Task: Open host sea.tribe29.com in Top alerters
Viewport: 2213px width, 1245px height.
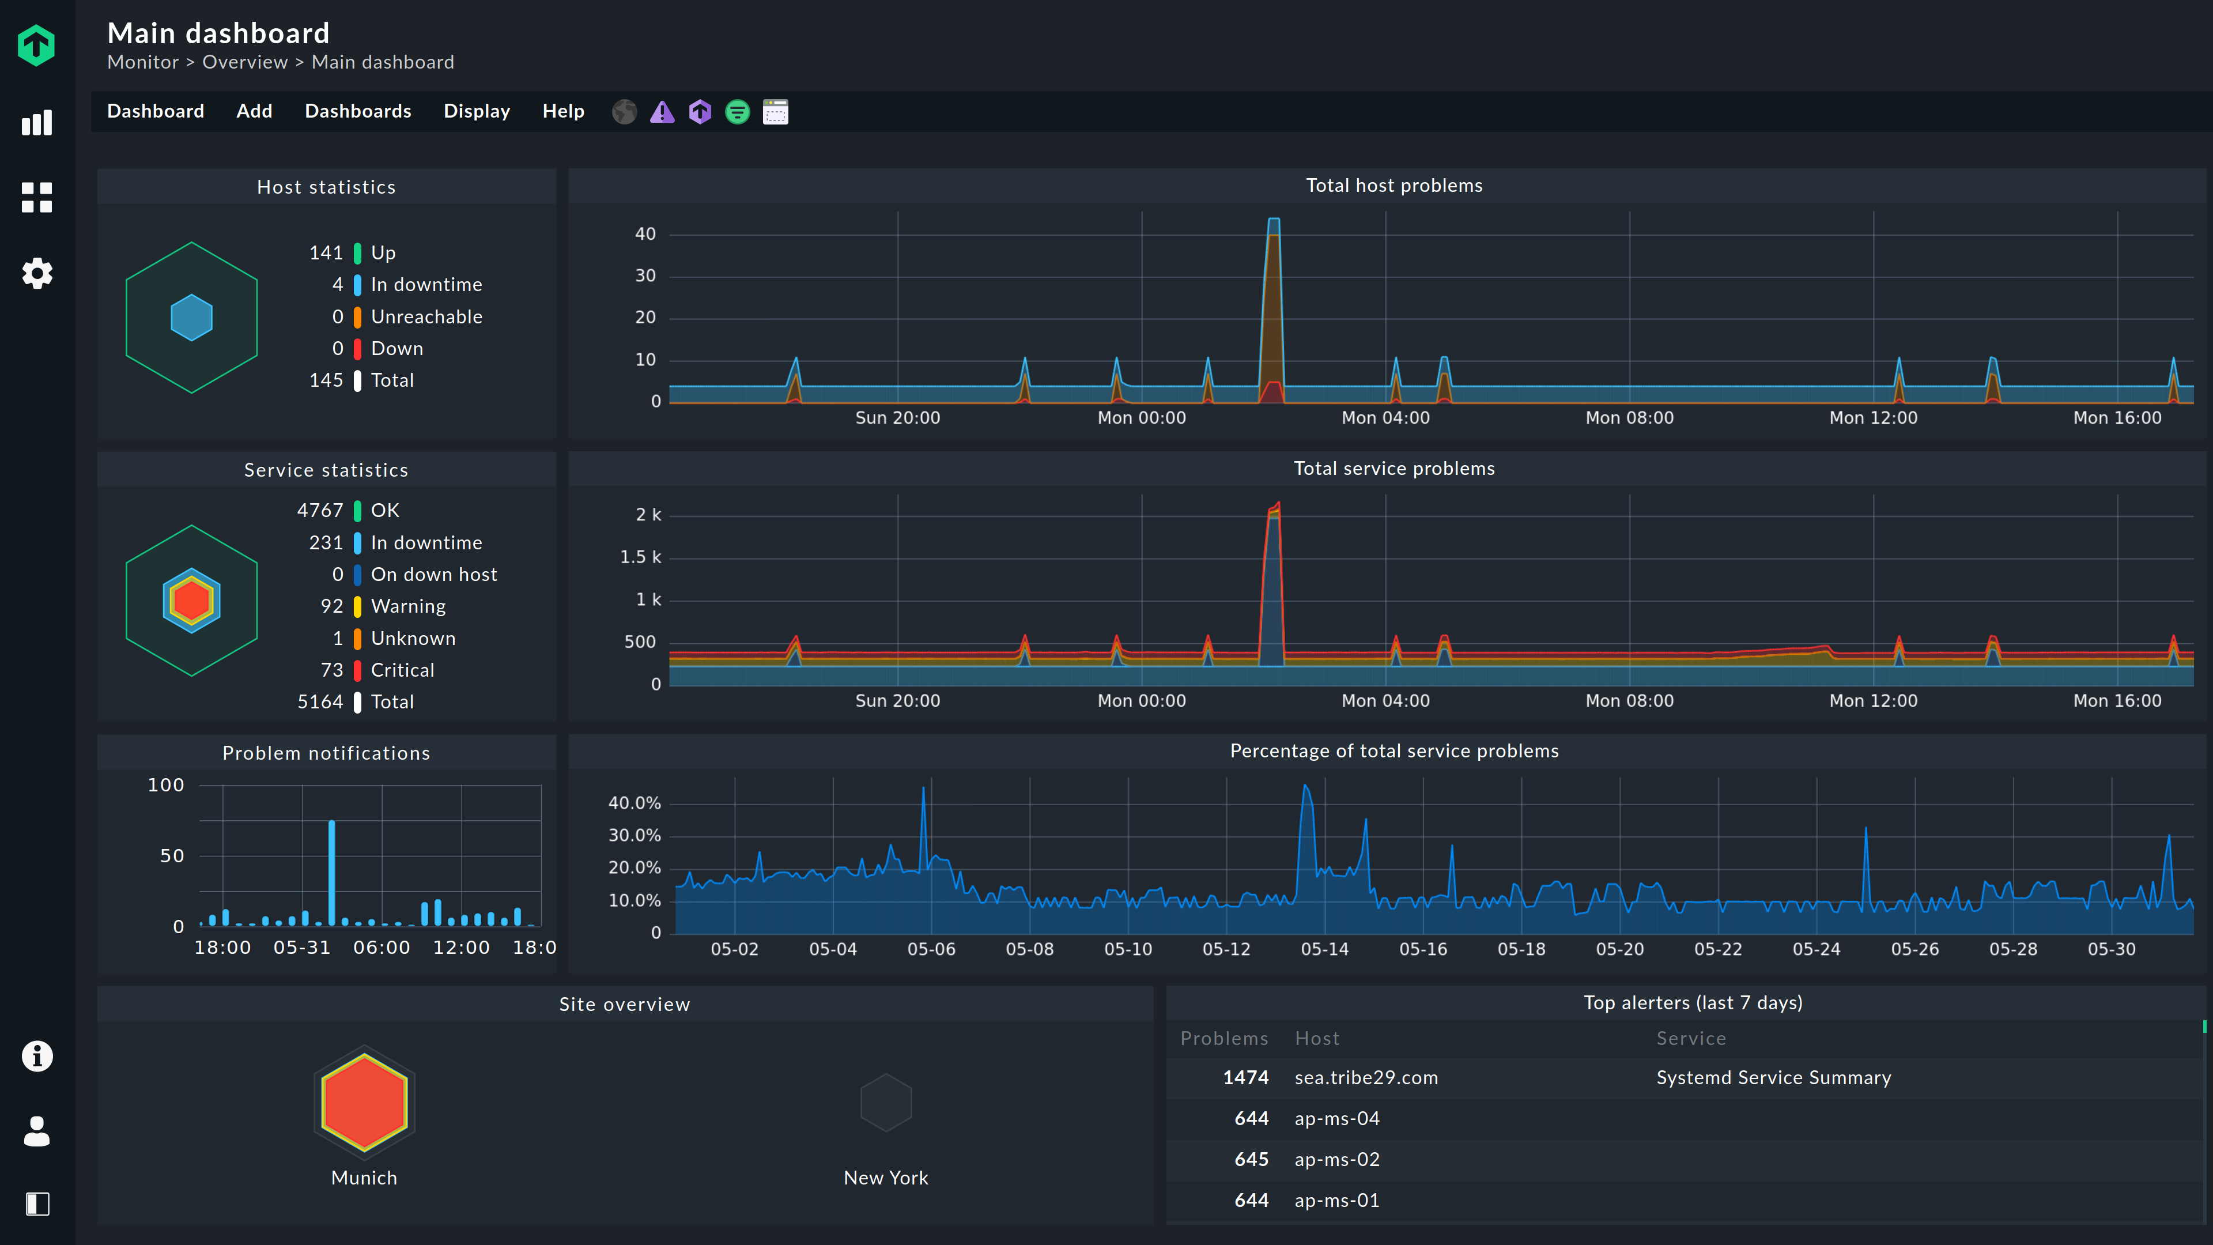Action: 1366,1077
